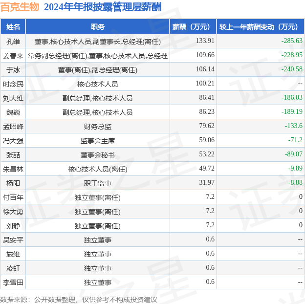Viewport: 305px width, 304px height.
Task: Click salary change value -189.19
Action: tap(292, 111)
